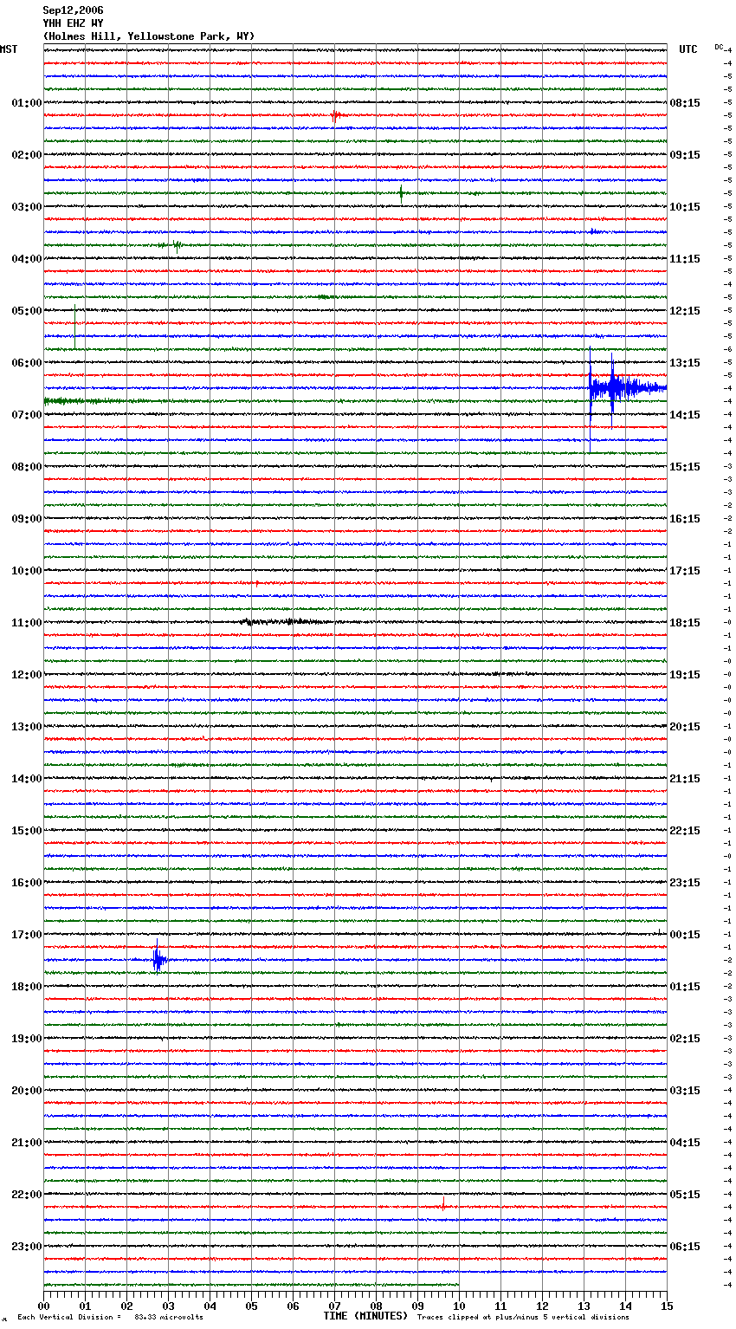Click the MST time label '11:00'
Viewport: 736px width, 1329px height.
pyautogui.click(x=27, y=623)
